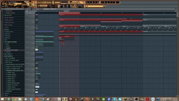
Task: Select the VIRTUAL RIOT SNARE sample
Action: tap(12, 50)
